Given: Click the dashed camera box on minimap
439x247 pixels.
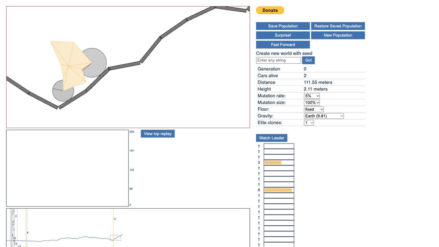Looking at the screenshot, I should pos(116,238).
